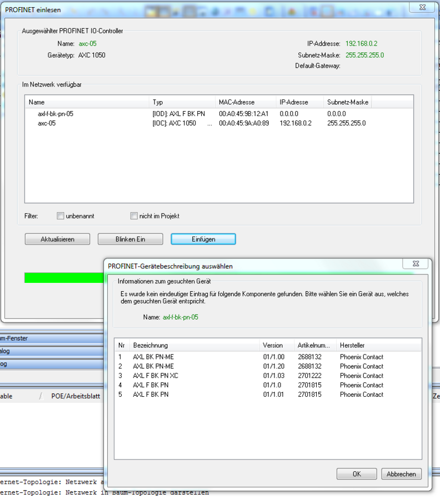Sort device descriptions by Version column
440x499 pixels.
[x=273, y=345]
